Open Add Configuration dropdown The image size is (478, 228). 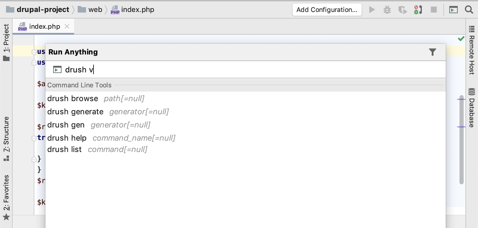[x=327, y=10]
